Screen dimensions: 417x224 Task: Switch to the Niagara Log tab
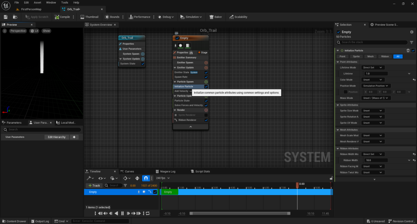point(167,171)
